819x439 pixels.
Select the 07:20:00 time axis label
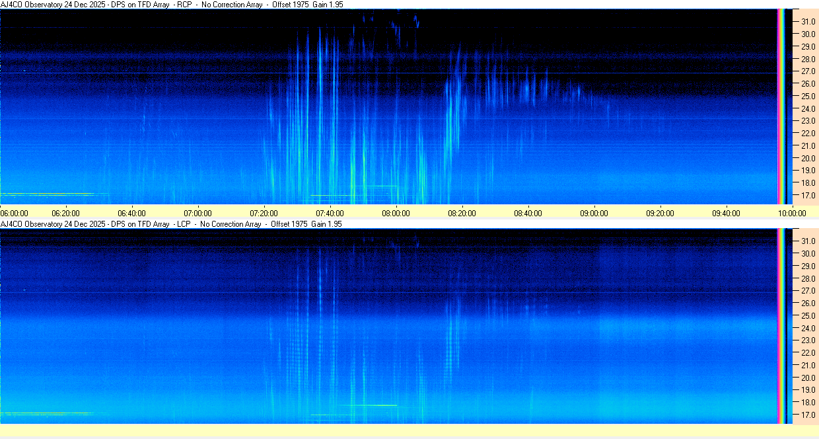click(x=264, y=213)
